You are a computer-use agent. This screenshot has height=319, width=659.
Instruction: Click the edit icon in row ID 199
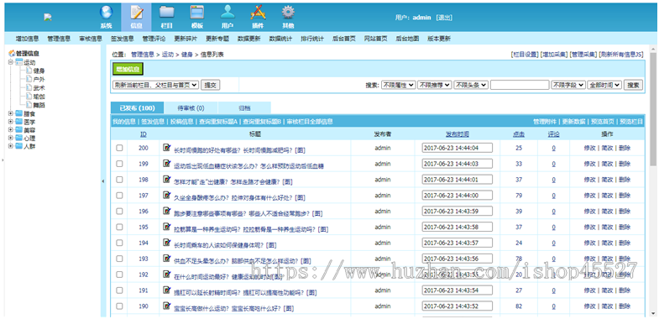(167, 164)
